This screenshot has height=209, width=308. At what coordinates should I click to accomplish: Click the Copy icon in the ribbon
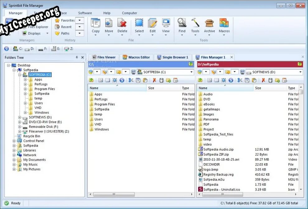click(x=96, y=23)
